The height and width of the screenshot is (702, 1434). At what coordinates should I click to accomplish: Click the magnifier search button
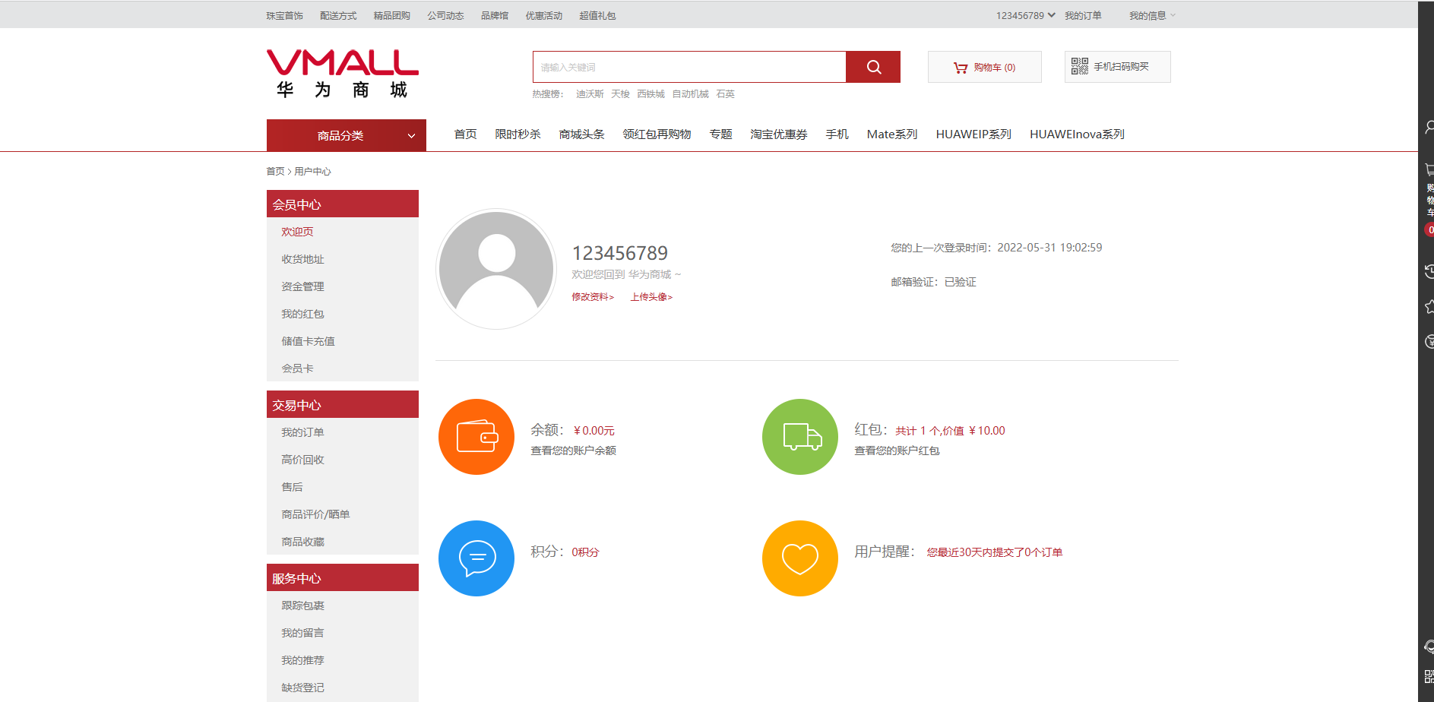pyautogui.click(x=873, y=67)
